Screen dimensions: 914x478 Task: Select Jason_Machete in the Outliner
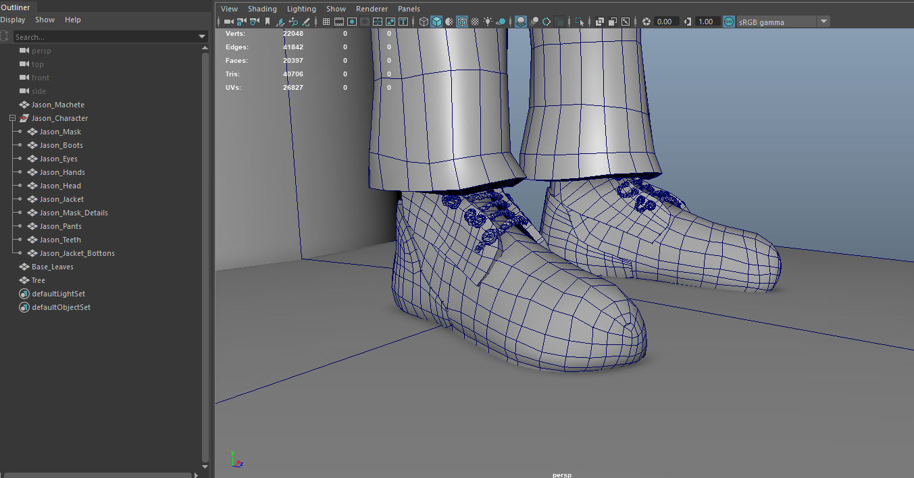point(57,105)
